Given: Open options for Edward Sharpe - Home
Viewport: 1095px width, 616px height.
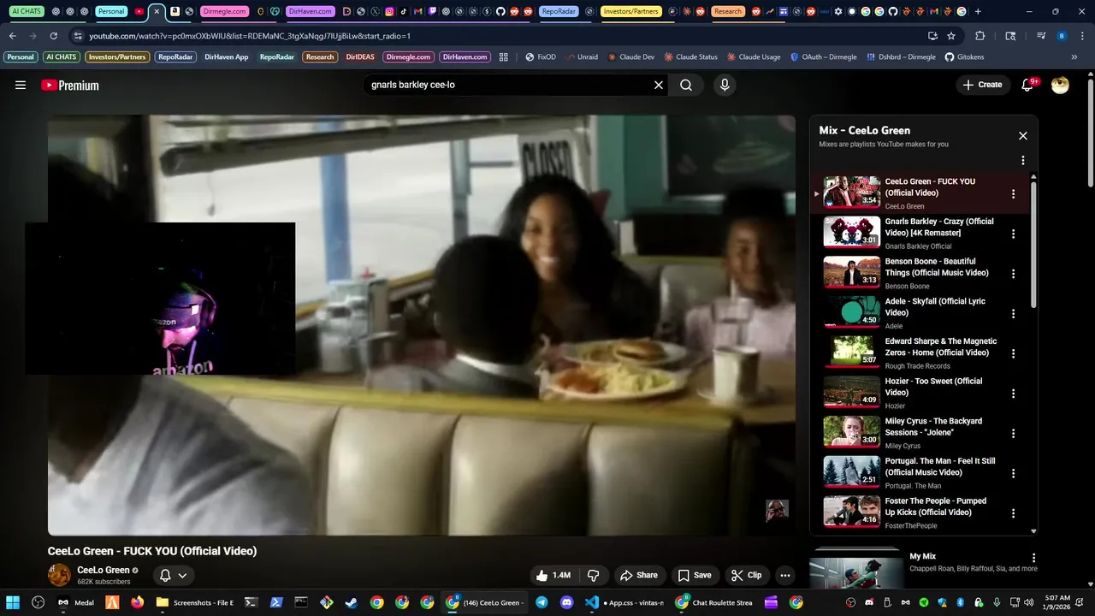Looking at the screenshot, I should [x=1013, y=353].
